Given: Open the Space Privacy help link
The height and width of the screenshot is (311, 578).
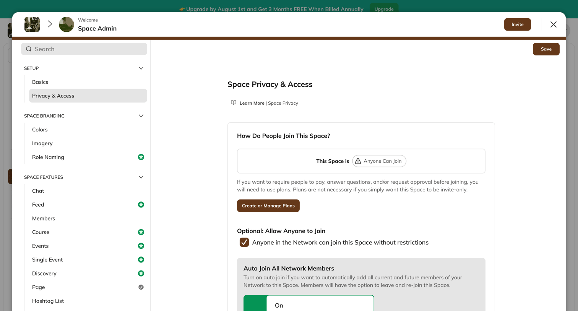Looking at the screenshot, I should 283,103.
